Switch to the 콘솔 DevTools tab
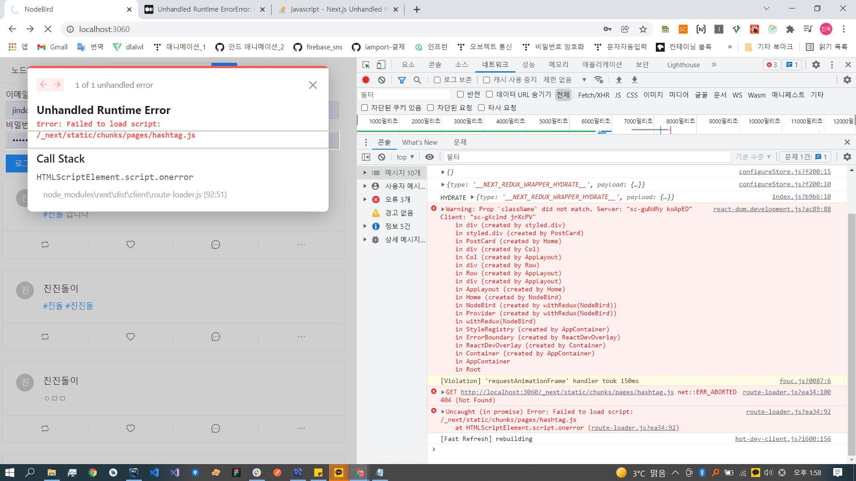 435,65
